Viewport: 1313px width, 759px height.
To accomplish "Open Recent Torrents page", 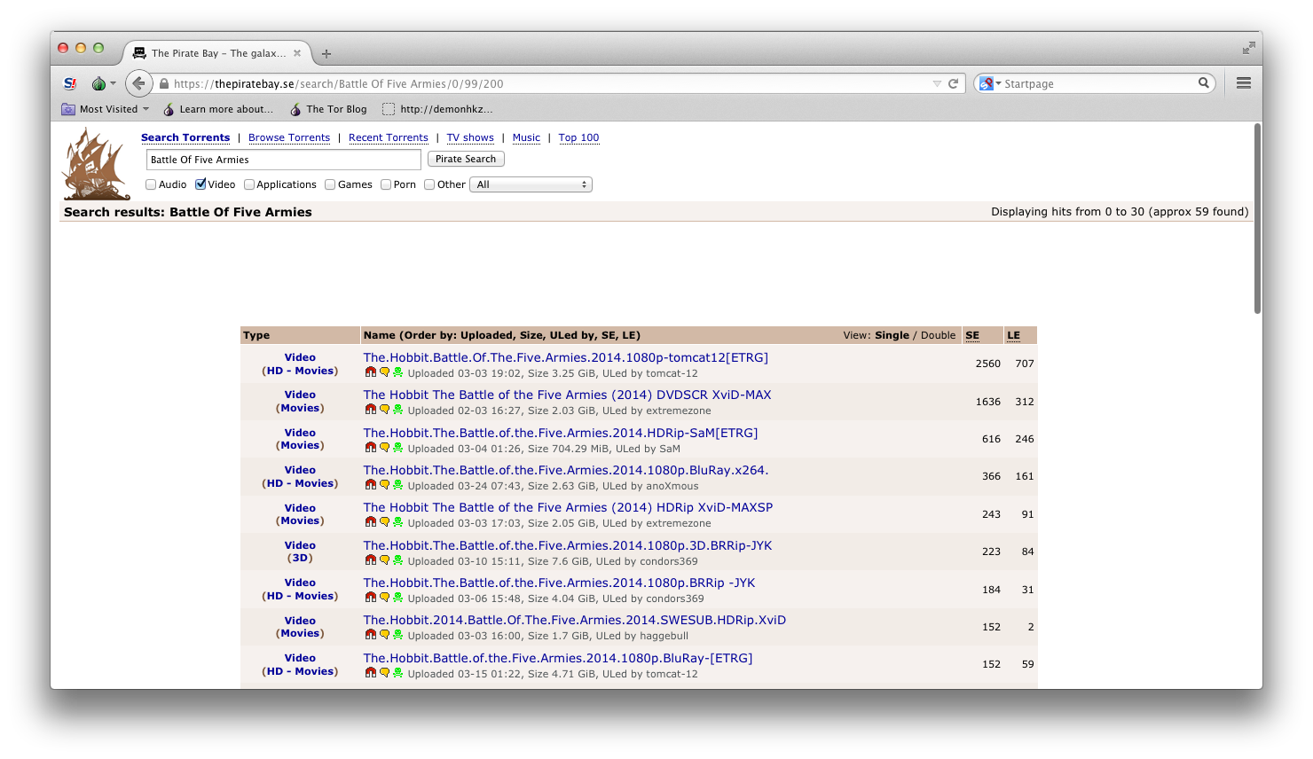I will (x=389, y=137).
